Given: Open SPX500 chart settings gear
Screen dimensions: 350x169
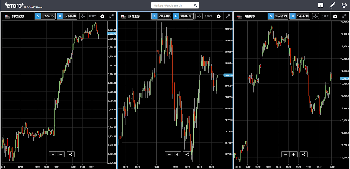Looking at the screenshot, I should [102, 16].
